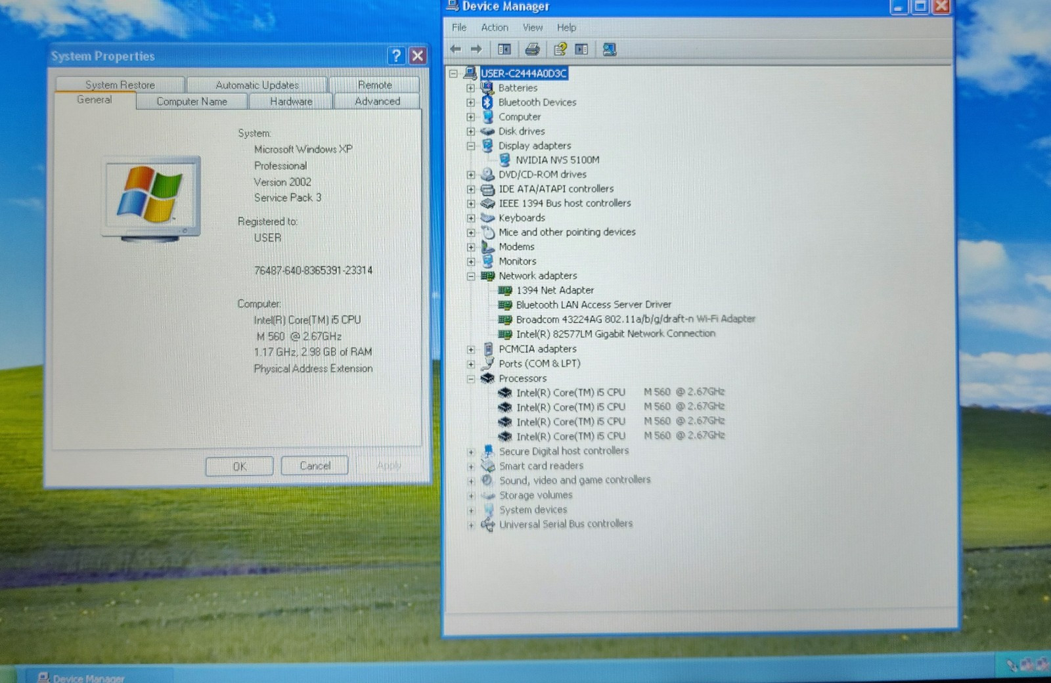Expand Ports (COM & LPT) category

click(x=471, y=364)
